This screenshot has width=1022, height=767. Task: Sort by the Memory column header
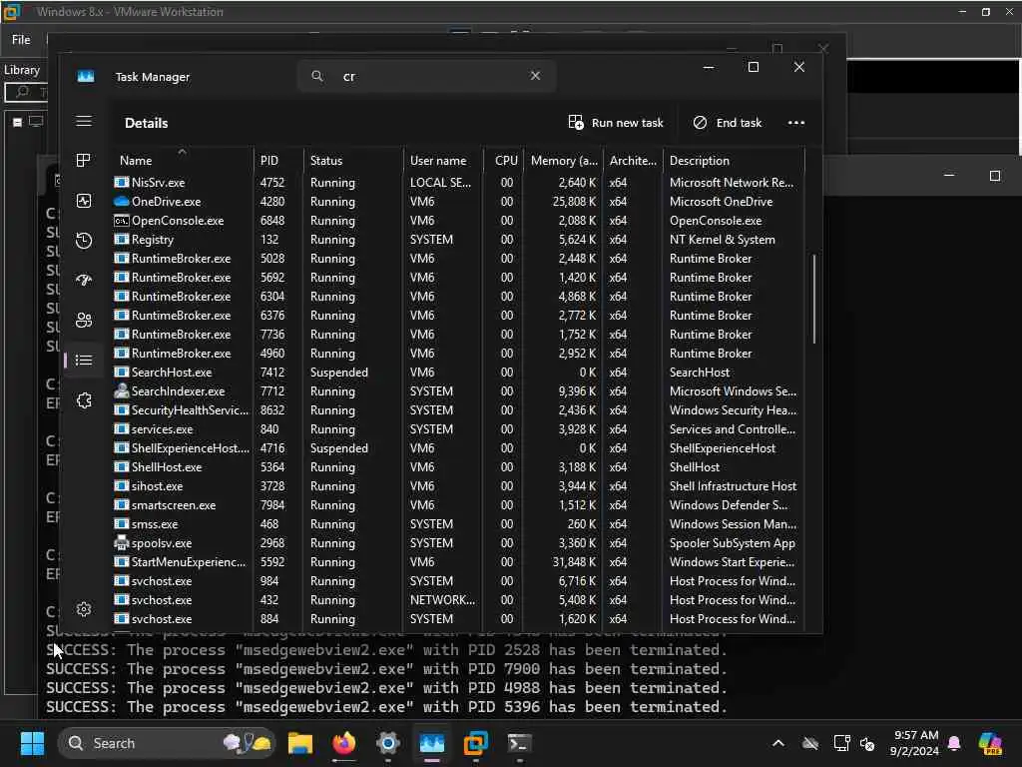[x=563, y=161]
